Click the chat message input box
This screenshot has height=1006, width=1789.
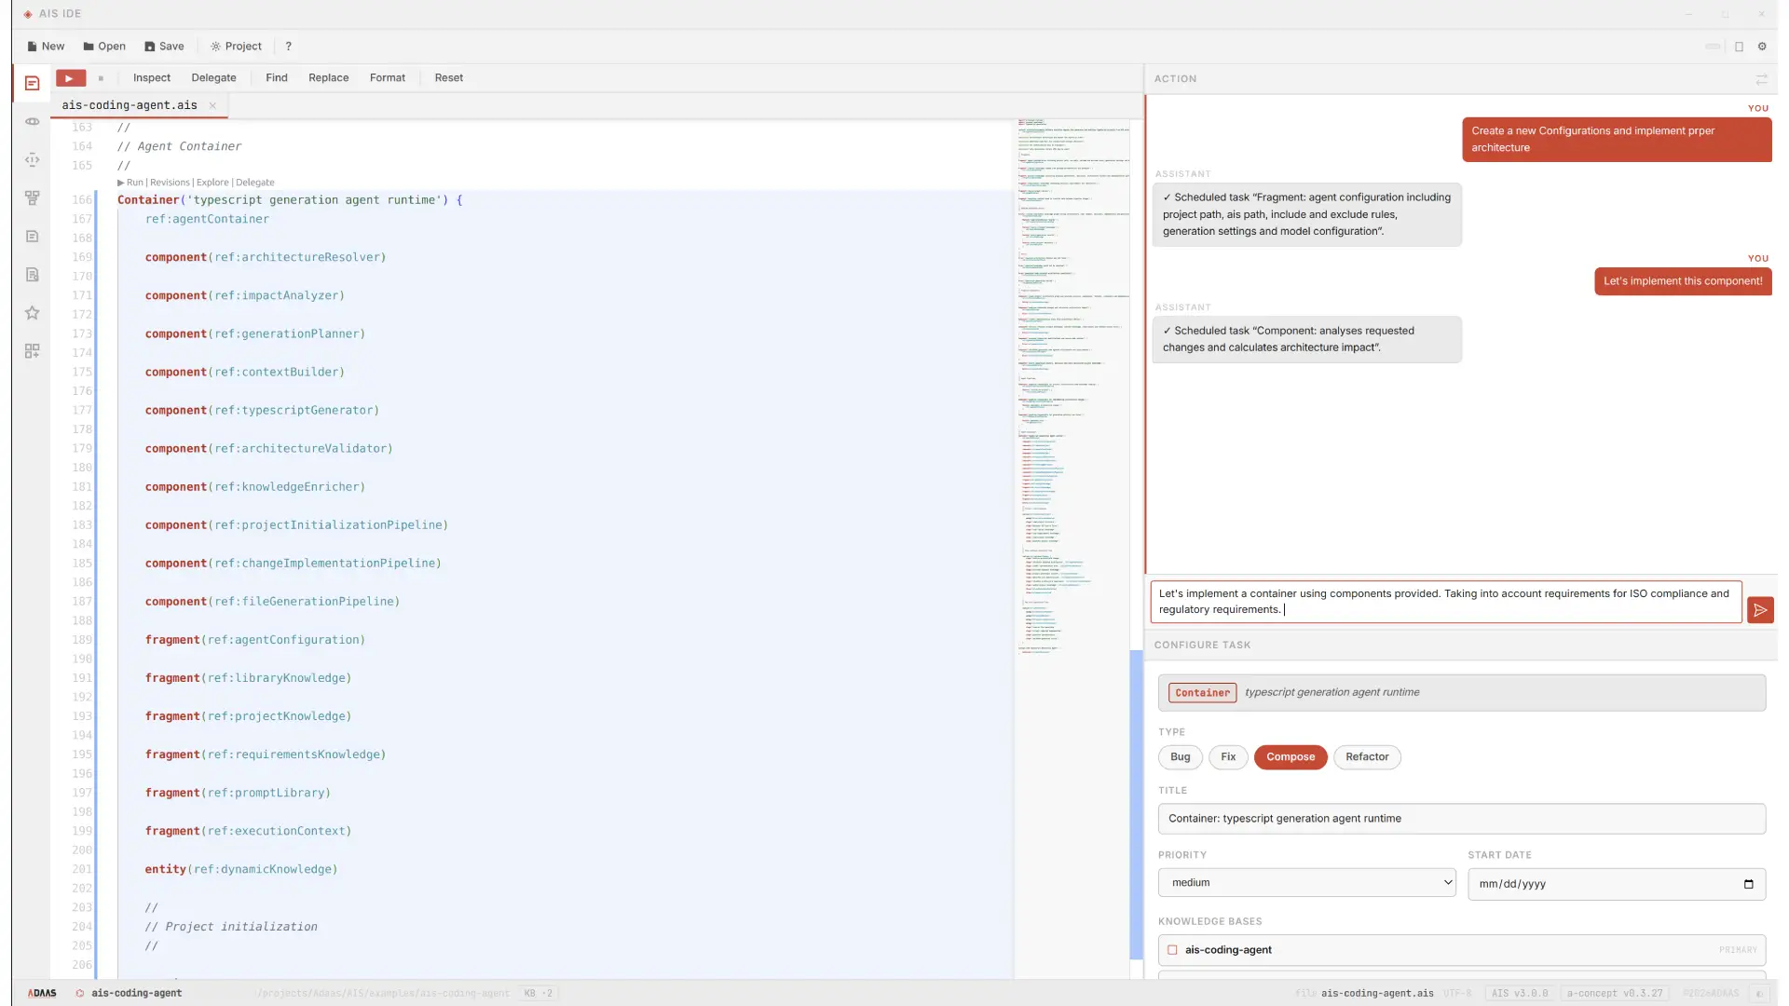pyautogui.click(x=1447, y=602)
